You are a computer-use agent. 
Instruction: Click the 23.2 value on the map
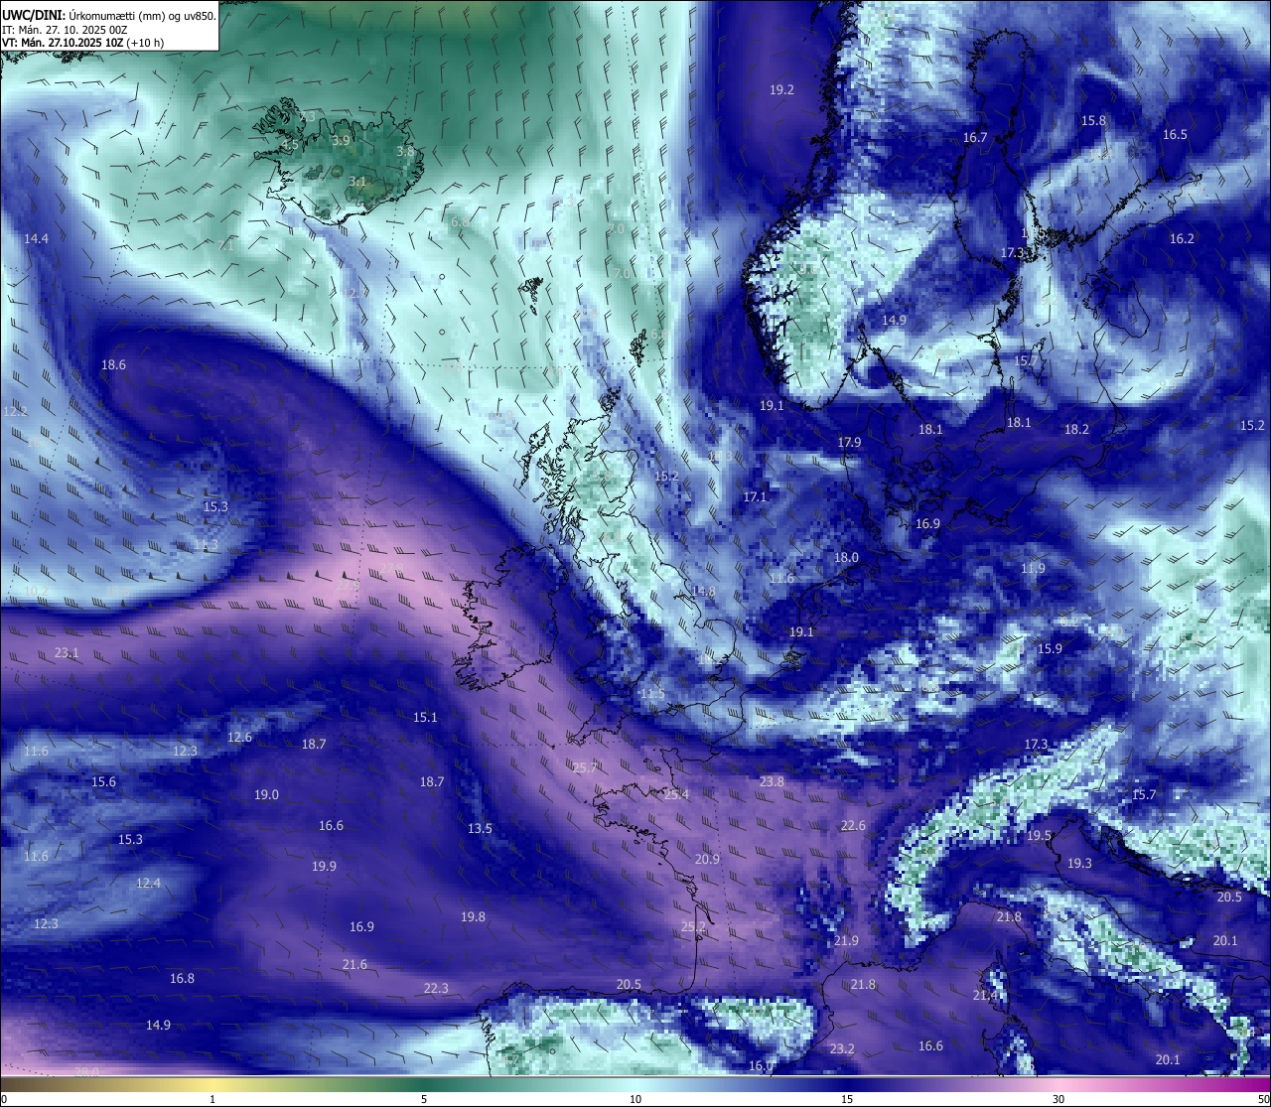pyautogui.click(x=842, y=1048)
